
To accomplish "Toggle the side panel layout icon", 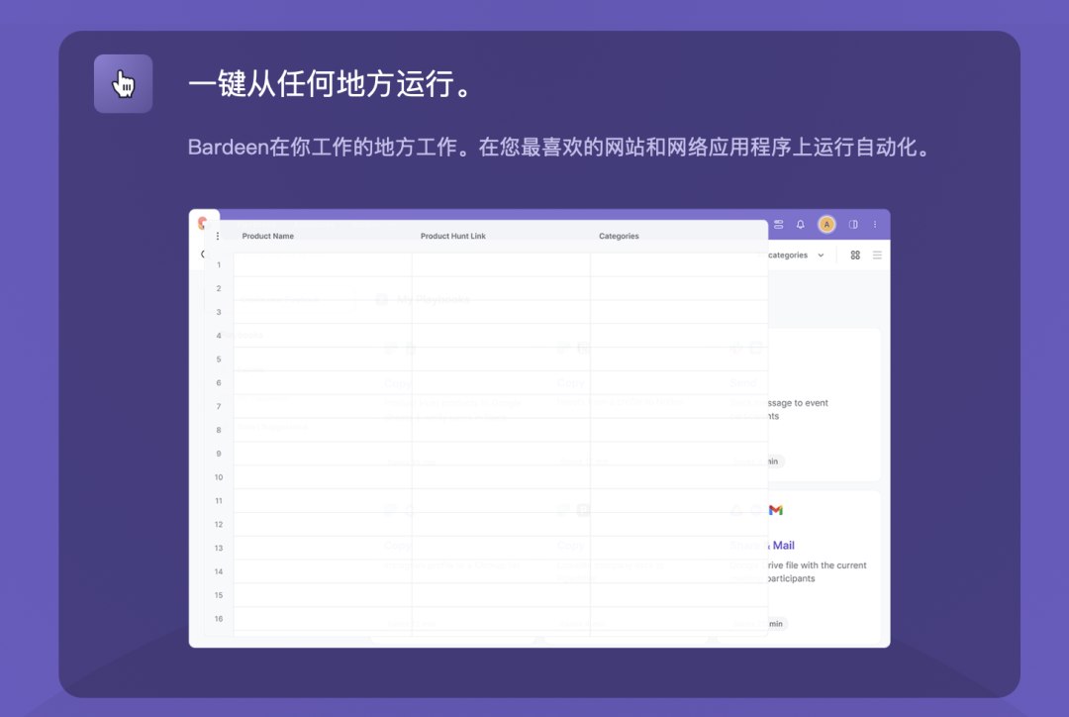I will 853,225.
